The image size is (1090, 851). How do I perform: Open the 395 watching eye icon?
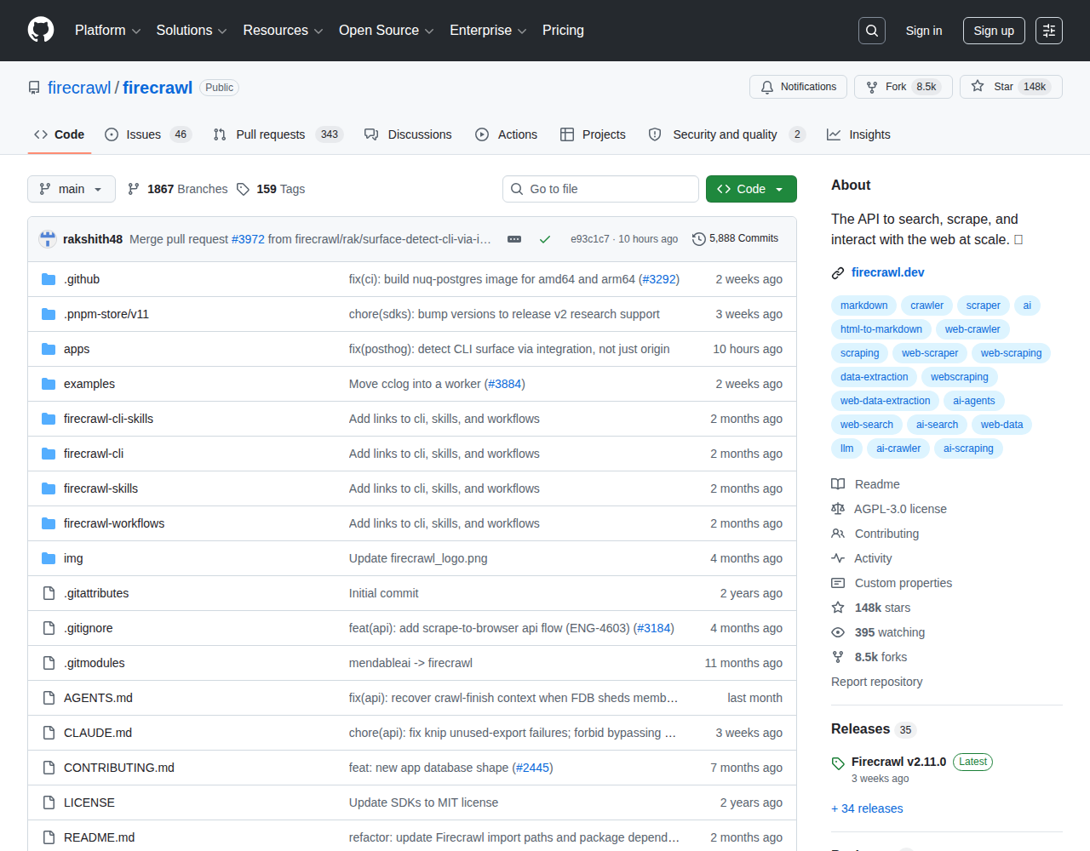pos(838,632)
